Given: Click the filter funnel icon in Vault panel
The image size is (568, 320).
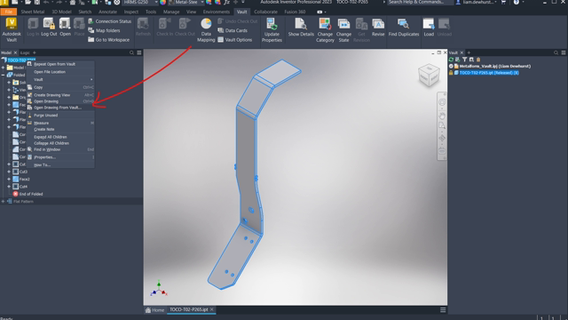Looking at the screenshot, I should pyautogui.click(x=464, y=60).
